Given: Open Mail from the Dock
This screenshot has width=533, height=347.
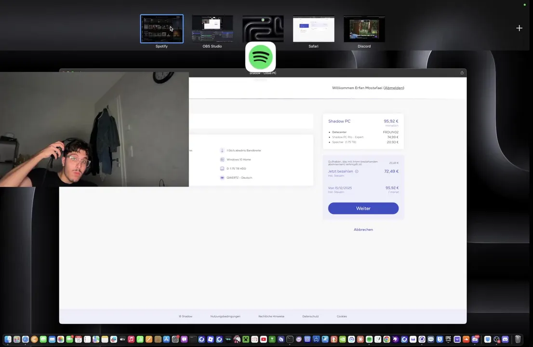Looking at the screenshot, I should point(52,339).
